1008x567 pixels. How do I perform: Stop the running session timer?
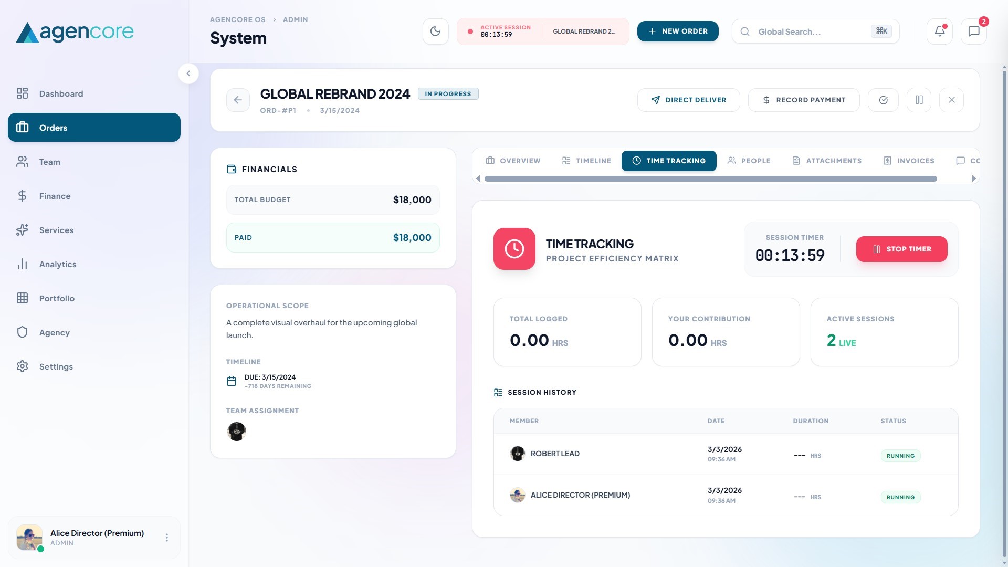click(901, 249)
